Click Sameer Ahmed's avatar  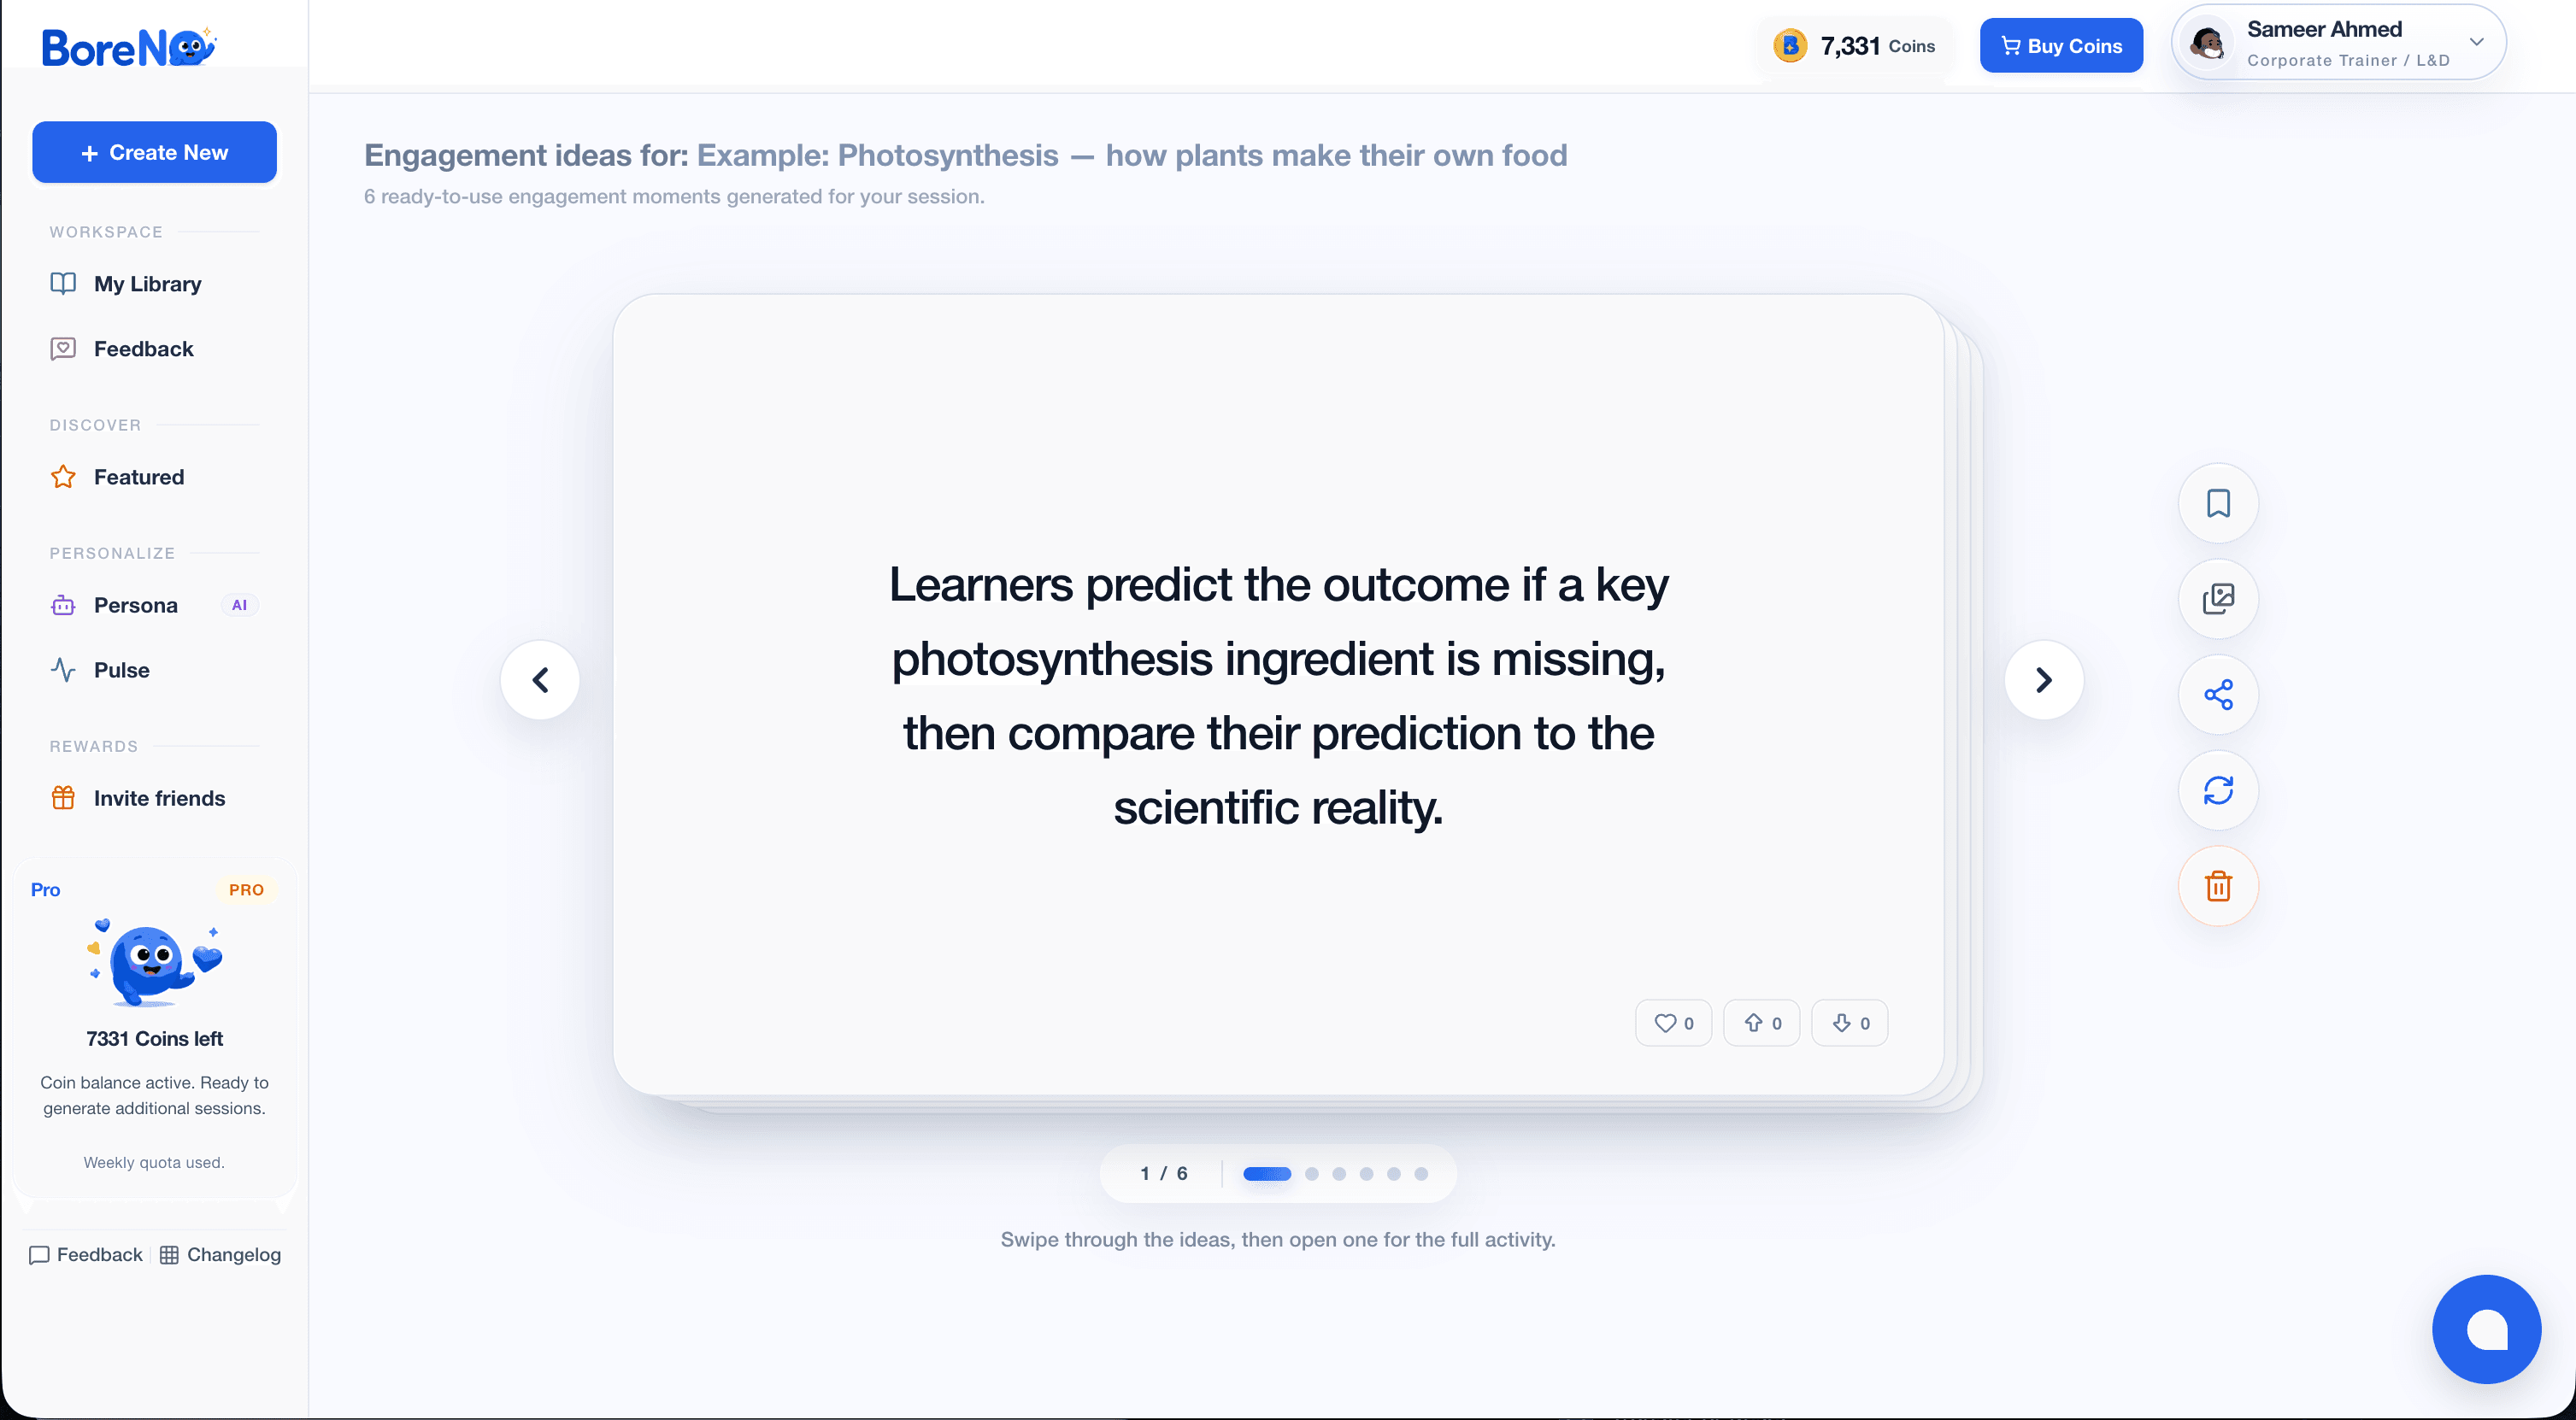pos(2206,44)
